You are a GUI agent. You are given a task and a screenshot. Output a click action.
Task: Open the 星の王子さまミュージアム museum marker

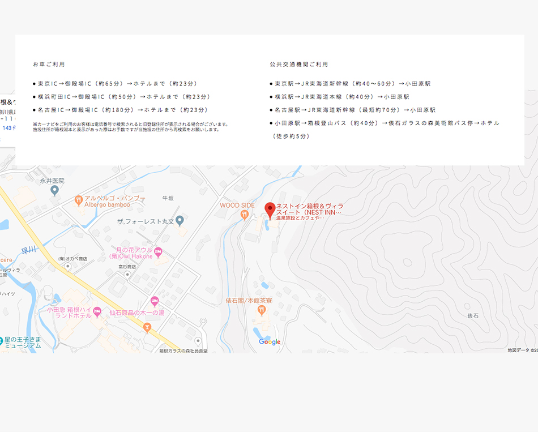[x=2, y=340]
